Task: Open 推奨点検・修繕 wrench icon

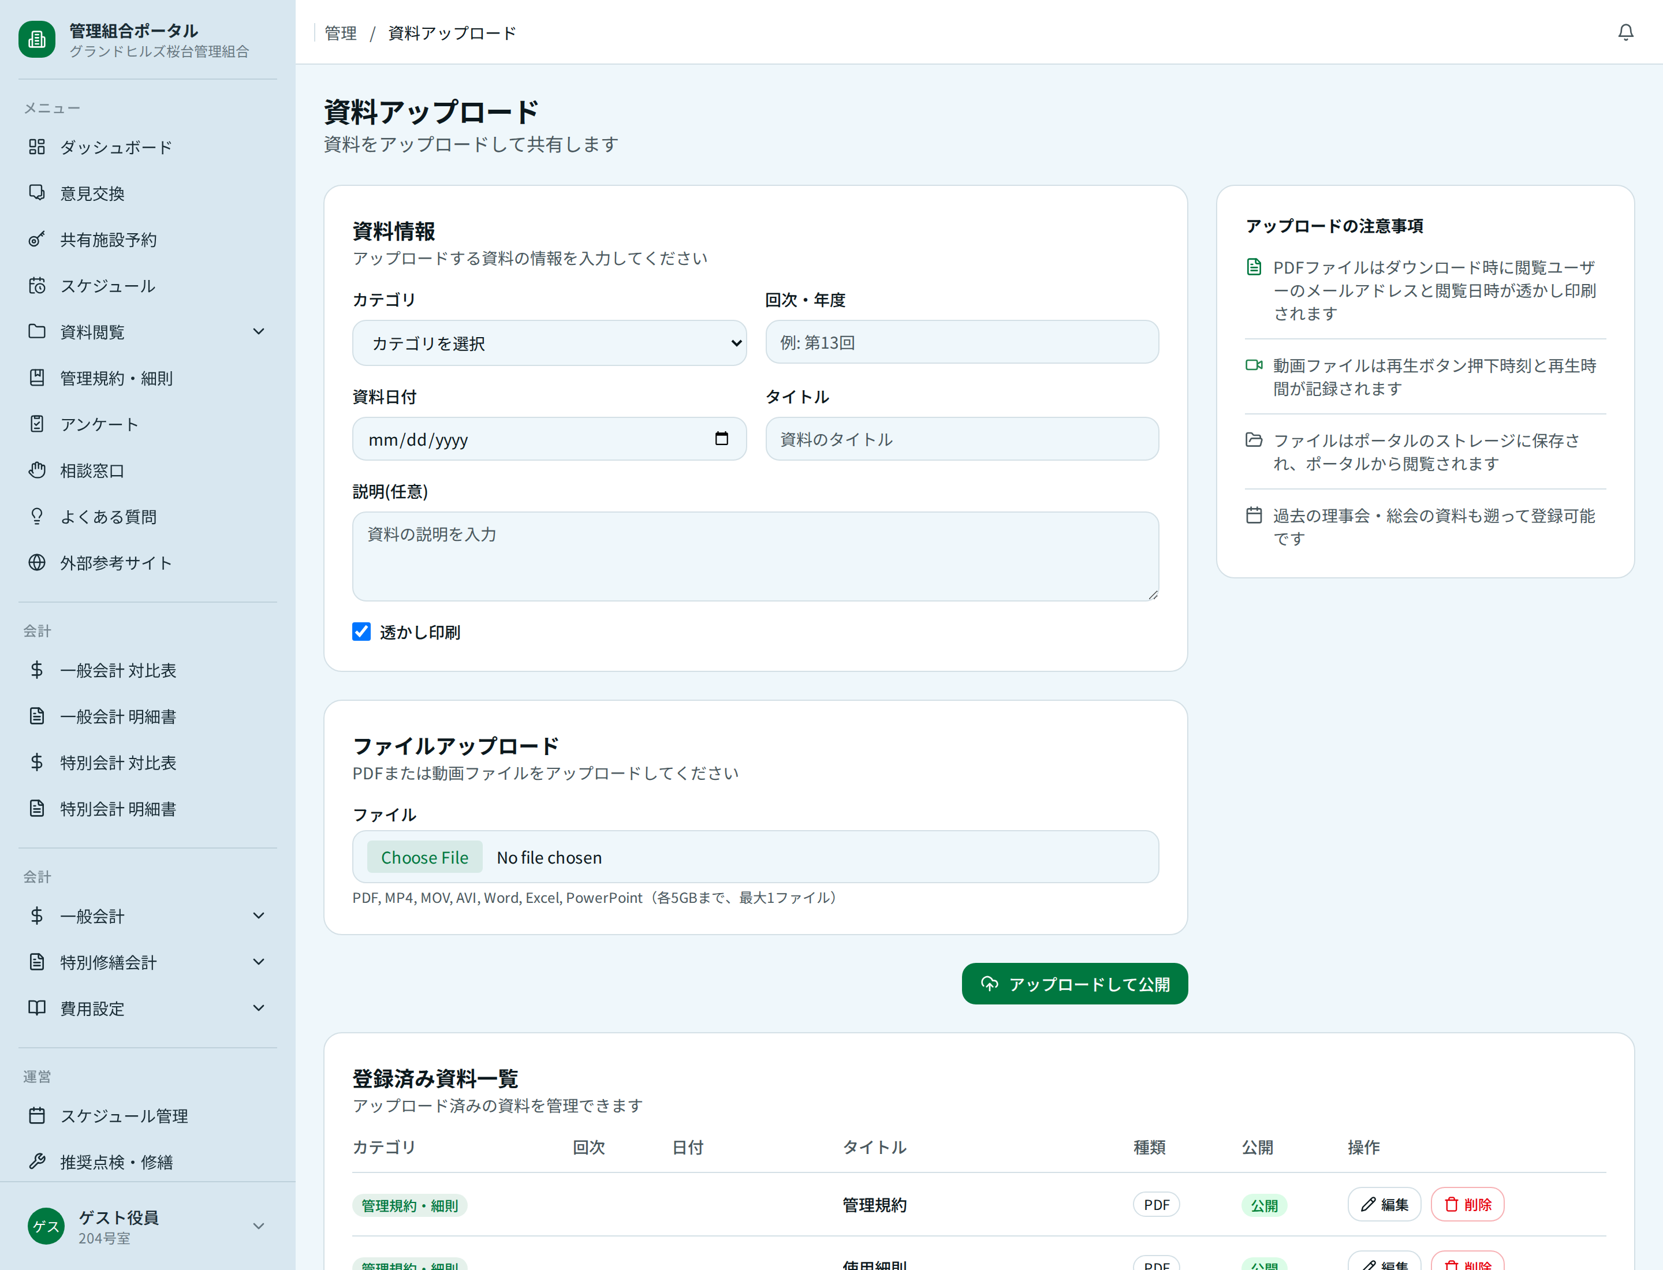Action: point(36,1161)
